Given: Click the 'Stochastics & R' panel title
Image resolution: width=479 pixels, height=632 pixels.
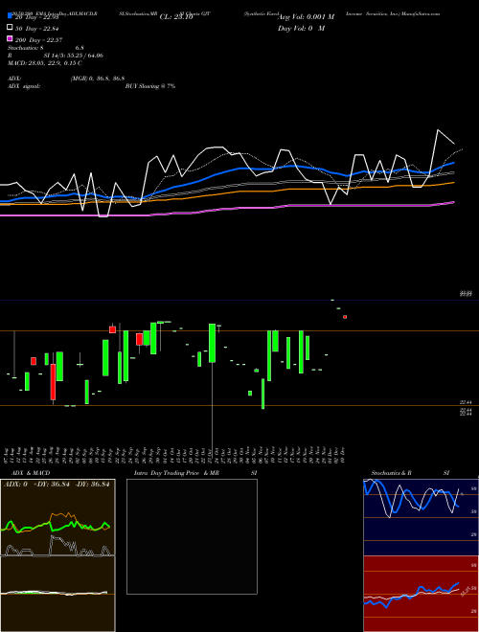Looking at the screenshot, I should 392,473.
